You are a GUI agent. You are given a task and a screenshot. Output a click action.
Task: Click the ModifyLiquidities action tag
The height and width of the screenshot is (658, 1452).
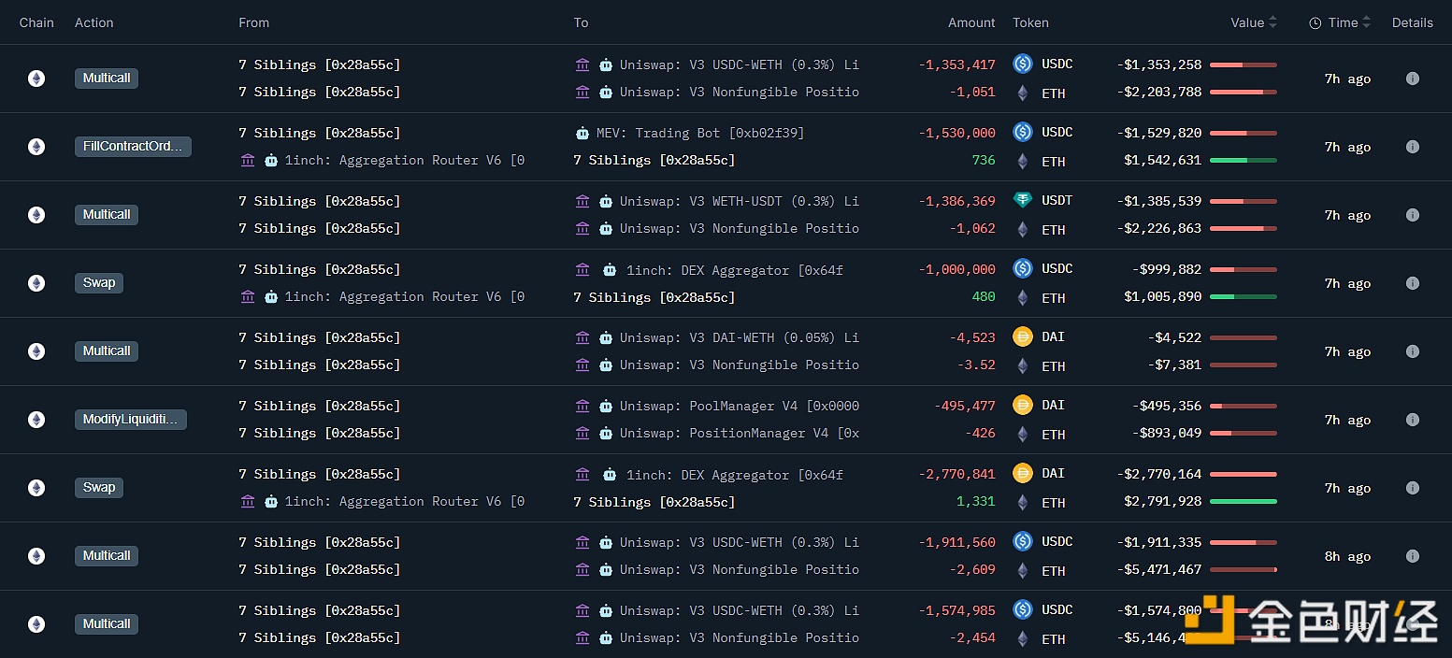click(x=131, y=420)
